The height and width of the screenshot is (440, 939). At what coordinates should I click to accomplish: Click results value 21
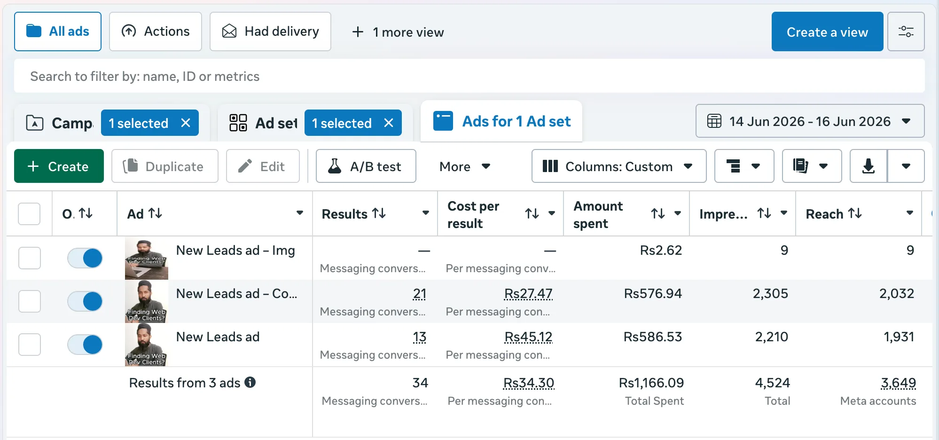tap(420, 294)
